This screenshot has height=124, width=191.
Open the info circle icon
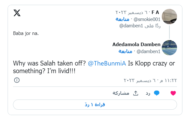coord(17,80)
